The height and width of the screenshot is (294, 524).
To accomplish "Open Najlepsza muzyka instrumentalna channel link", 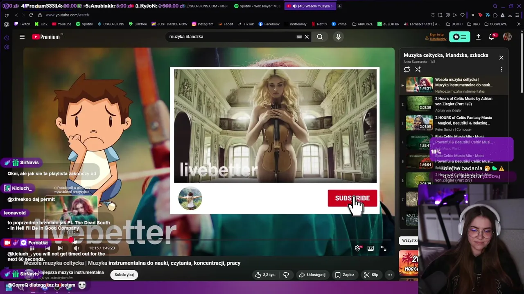I will [x=71, y=272].
